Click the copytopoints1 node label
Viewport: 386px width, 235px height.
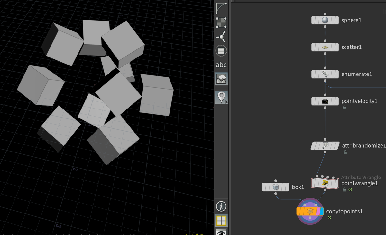pyautogui.click(x=345, y=211)
